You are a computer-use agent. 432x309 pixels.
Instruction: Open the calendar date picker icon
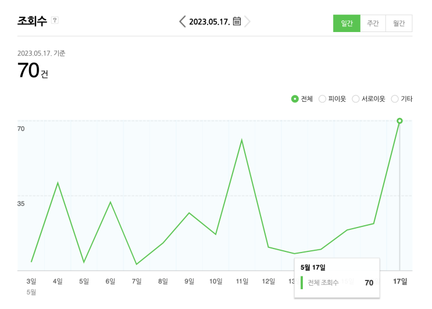click(x=237, y=21)
